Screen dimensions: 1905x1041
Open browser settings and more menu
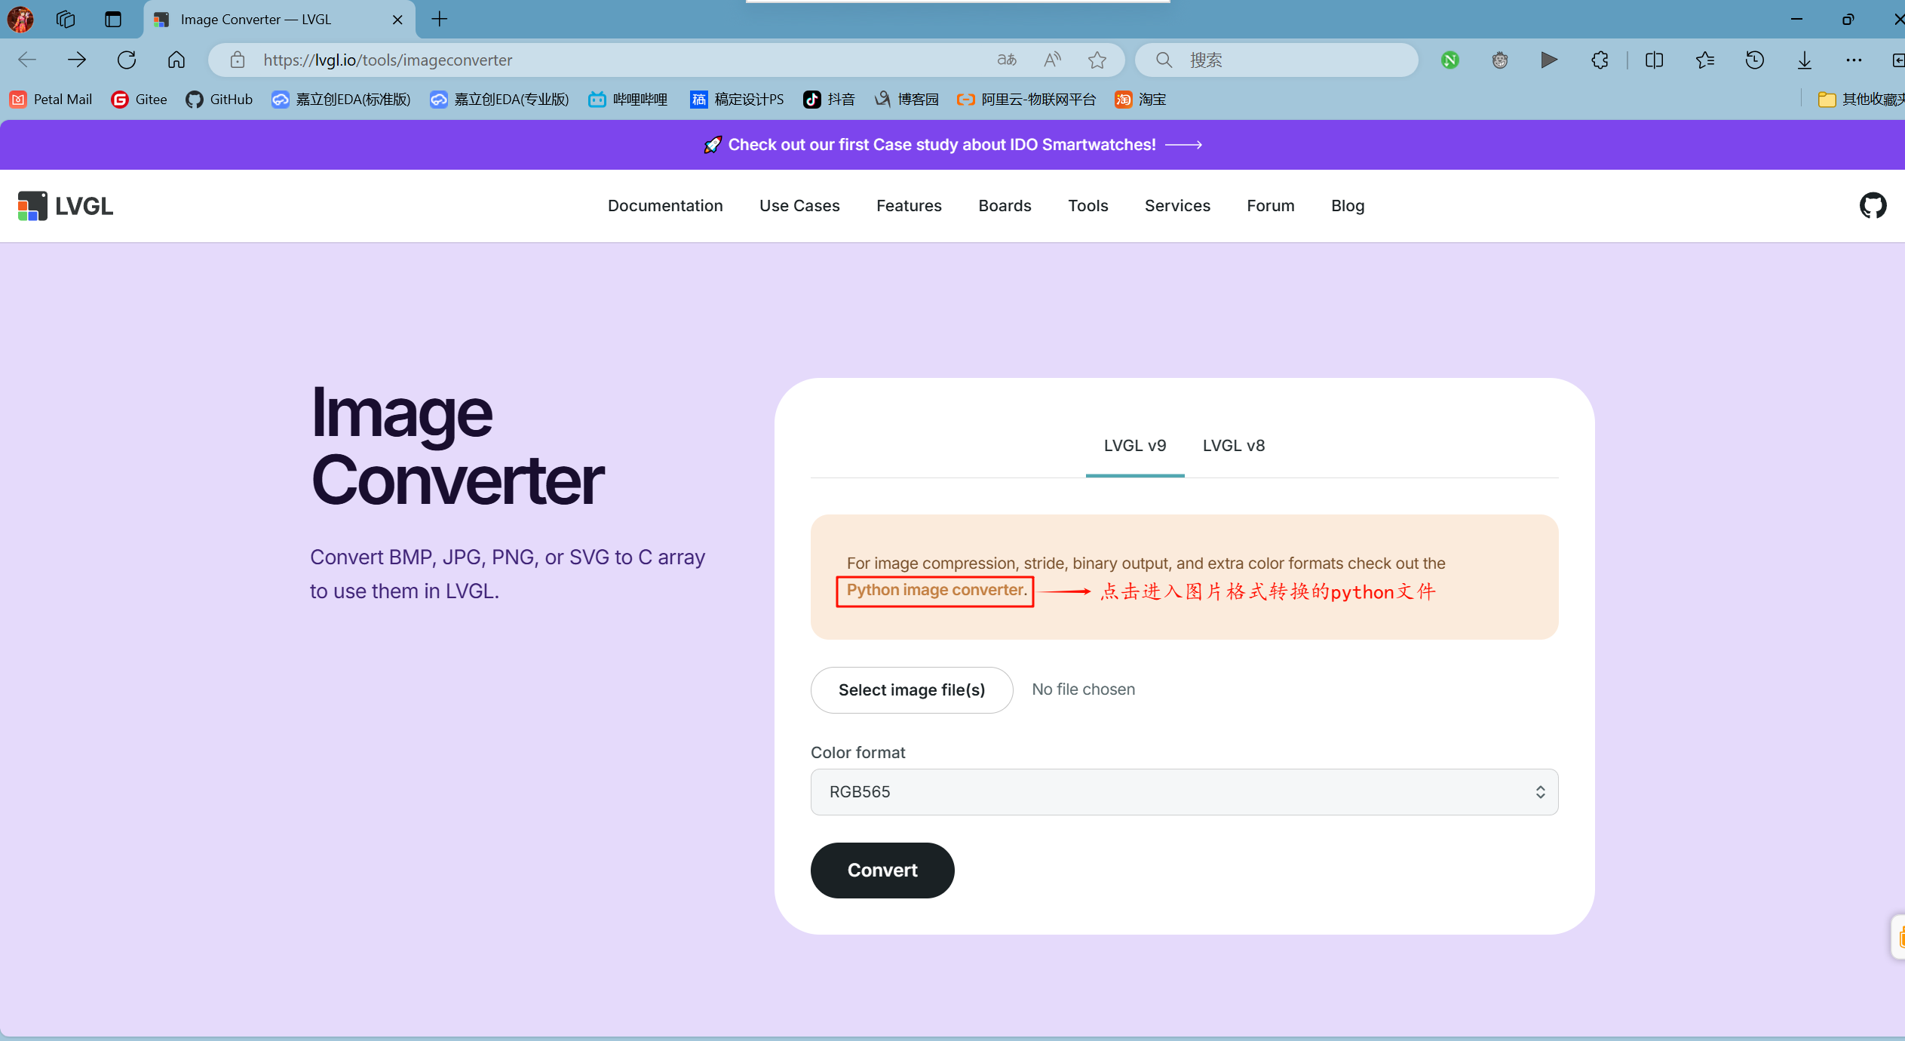[1854, 60]
